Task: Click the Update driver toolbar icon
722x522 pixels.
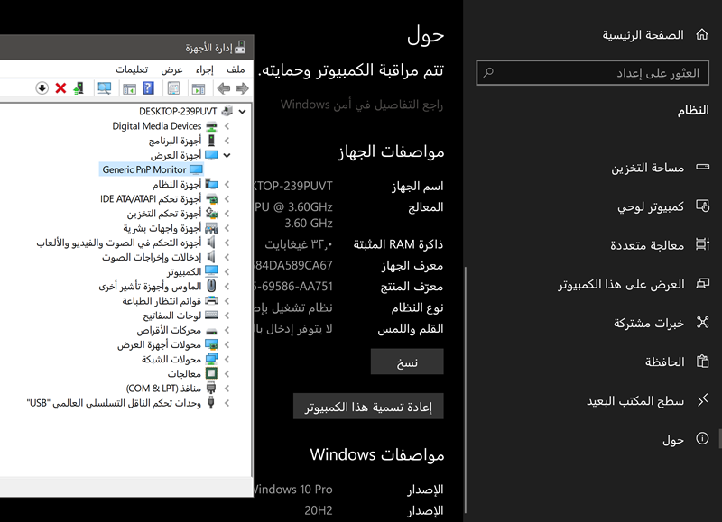Action: tap(79, 88)
